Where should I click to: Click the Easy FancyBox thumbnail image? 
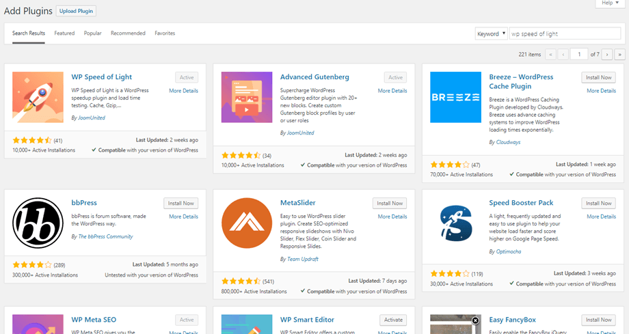[x=455, y=324]
